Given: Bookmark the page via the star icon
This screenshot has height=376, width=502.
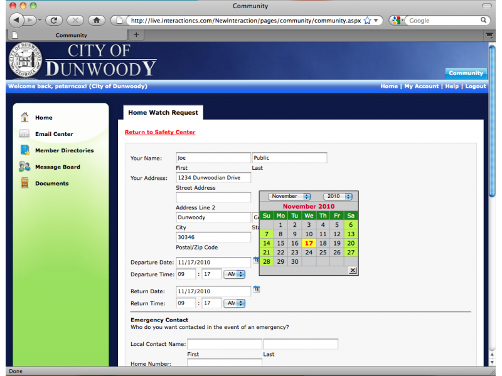Looking at the screenshot, I should 368,19.
